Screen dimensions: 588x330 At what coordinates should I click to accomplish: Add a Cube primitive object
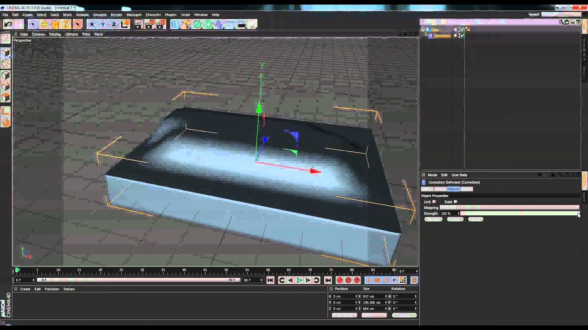(x=175, y=24)
